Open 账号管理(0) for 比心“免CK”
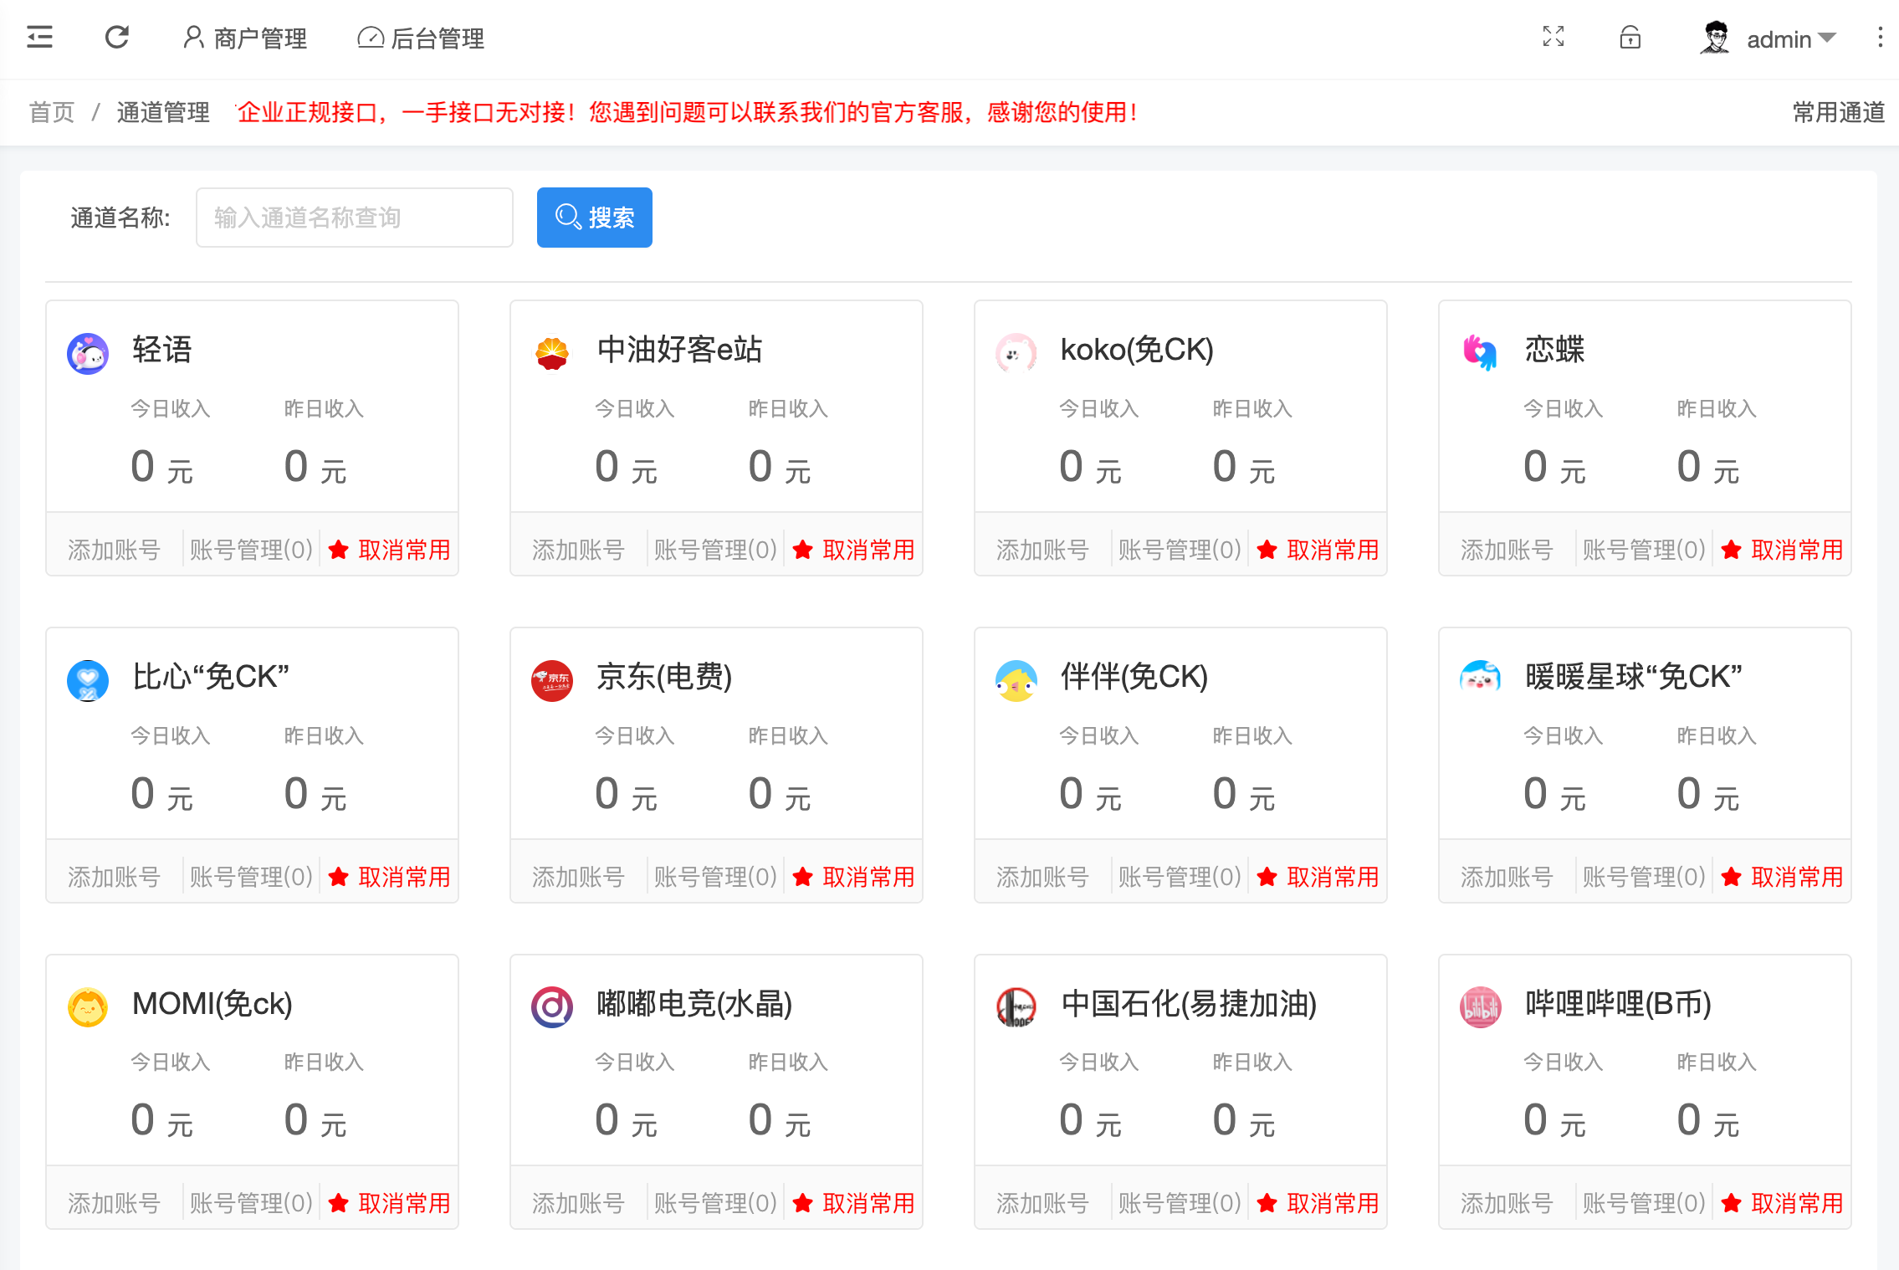The height and width of the screenshot is (1270, 1899). point(251,877)
